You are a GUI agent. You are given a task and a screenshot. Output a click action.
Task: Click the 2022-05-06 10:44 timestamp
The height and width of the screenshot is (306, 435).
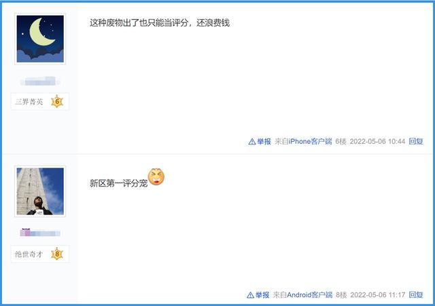point(377,142)
